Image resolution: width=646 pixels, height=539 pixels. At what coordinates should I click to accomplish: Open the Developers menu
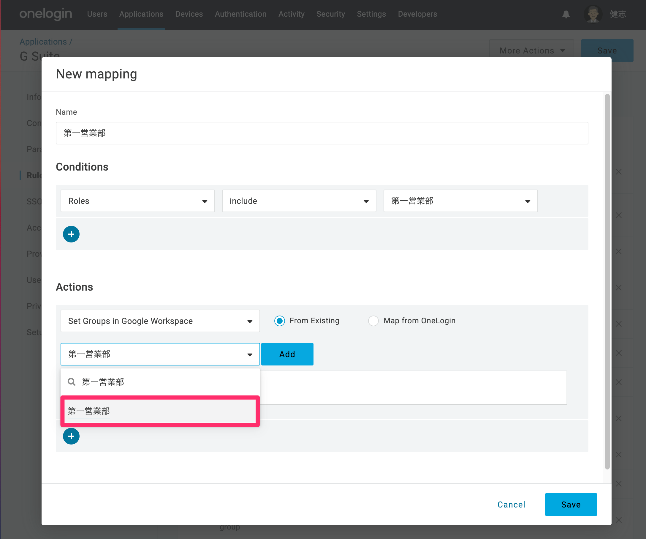coord(417,14)
